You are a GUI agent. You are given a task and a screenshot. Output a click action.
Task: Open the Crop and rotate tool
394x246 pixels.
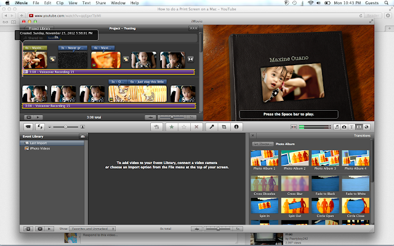(224, 127)
